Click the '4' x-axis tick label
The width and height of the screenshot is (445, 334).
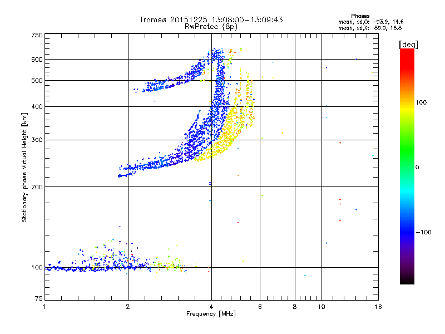point(211,307)
